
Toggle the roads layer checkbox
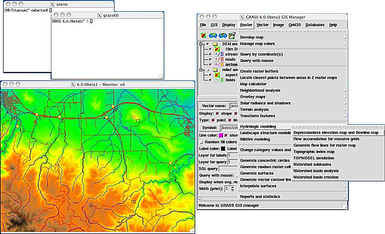[210, 59]
